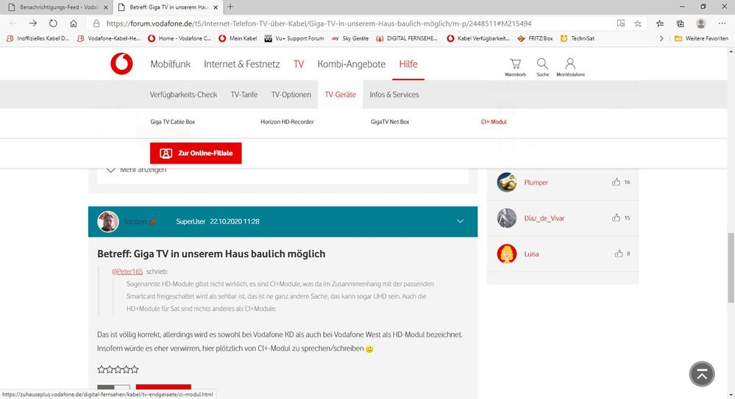Click Zur Online-Filiale button
The image size is (735, 399).
tap(196, 153)
